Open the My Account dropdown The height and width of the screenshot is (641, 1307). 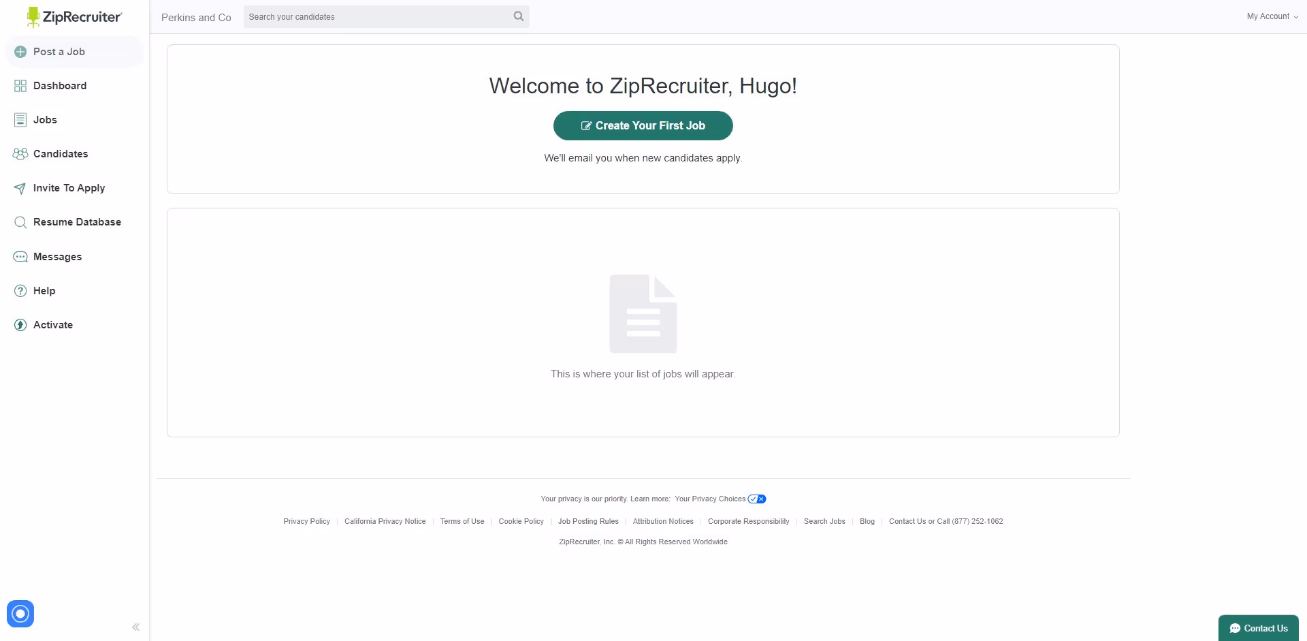(x=1272, y=16)
